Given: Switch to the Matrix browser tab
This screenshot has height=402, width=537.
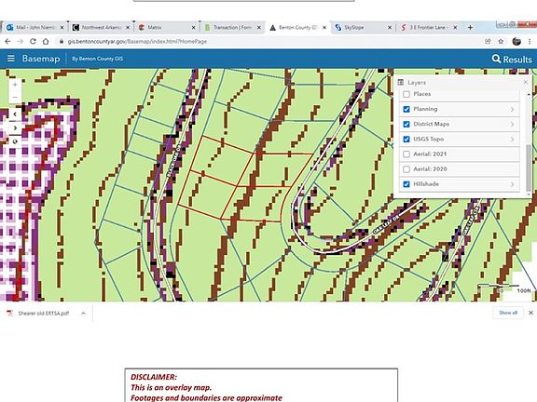Looking at the screenshot, I should [x=166, y=27].
